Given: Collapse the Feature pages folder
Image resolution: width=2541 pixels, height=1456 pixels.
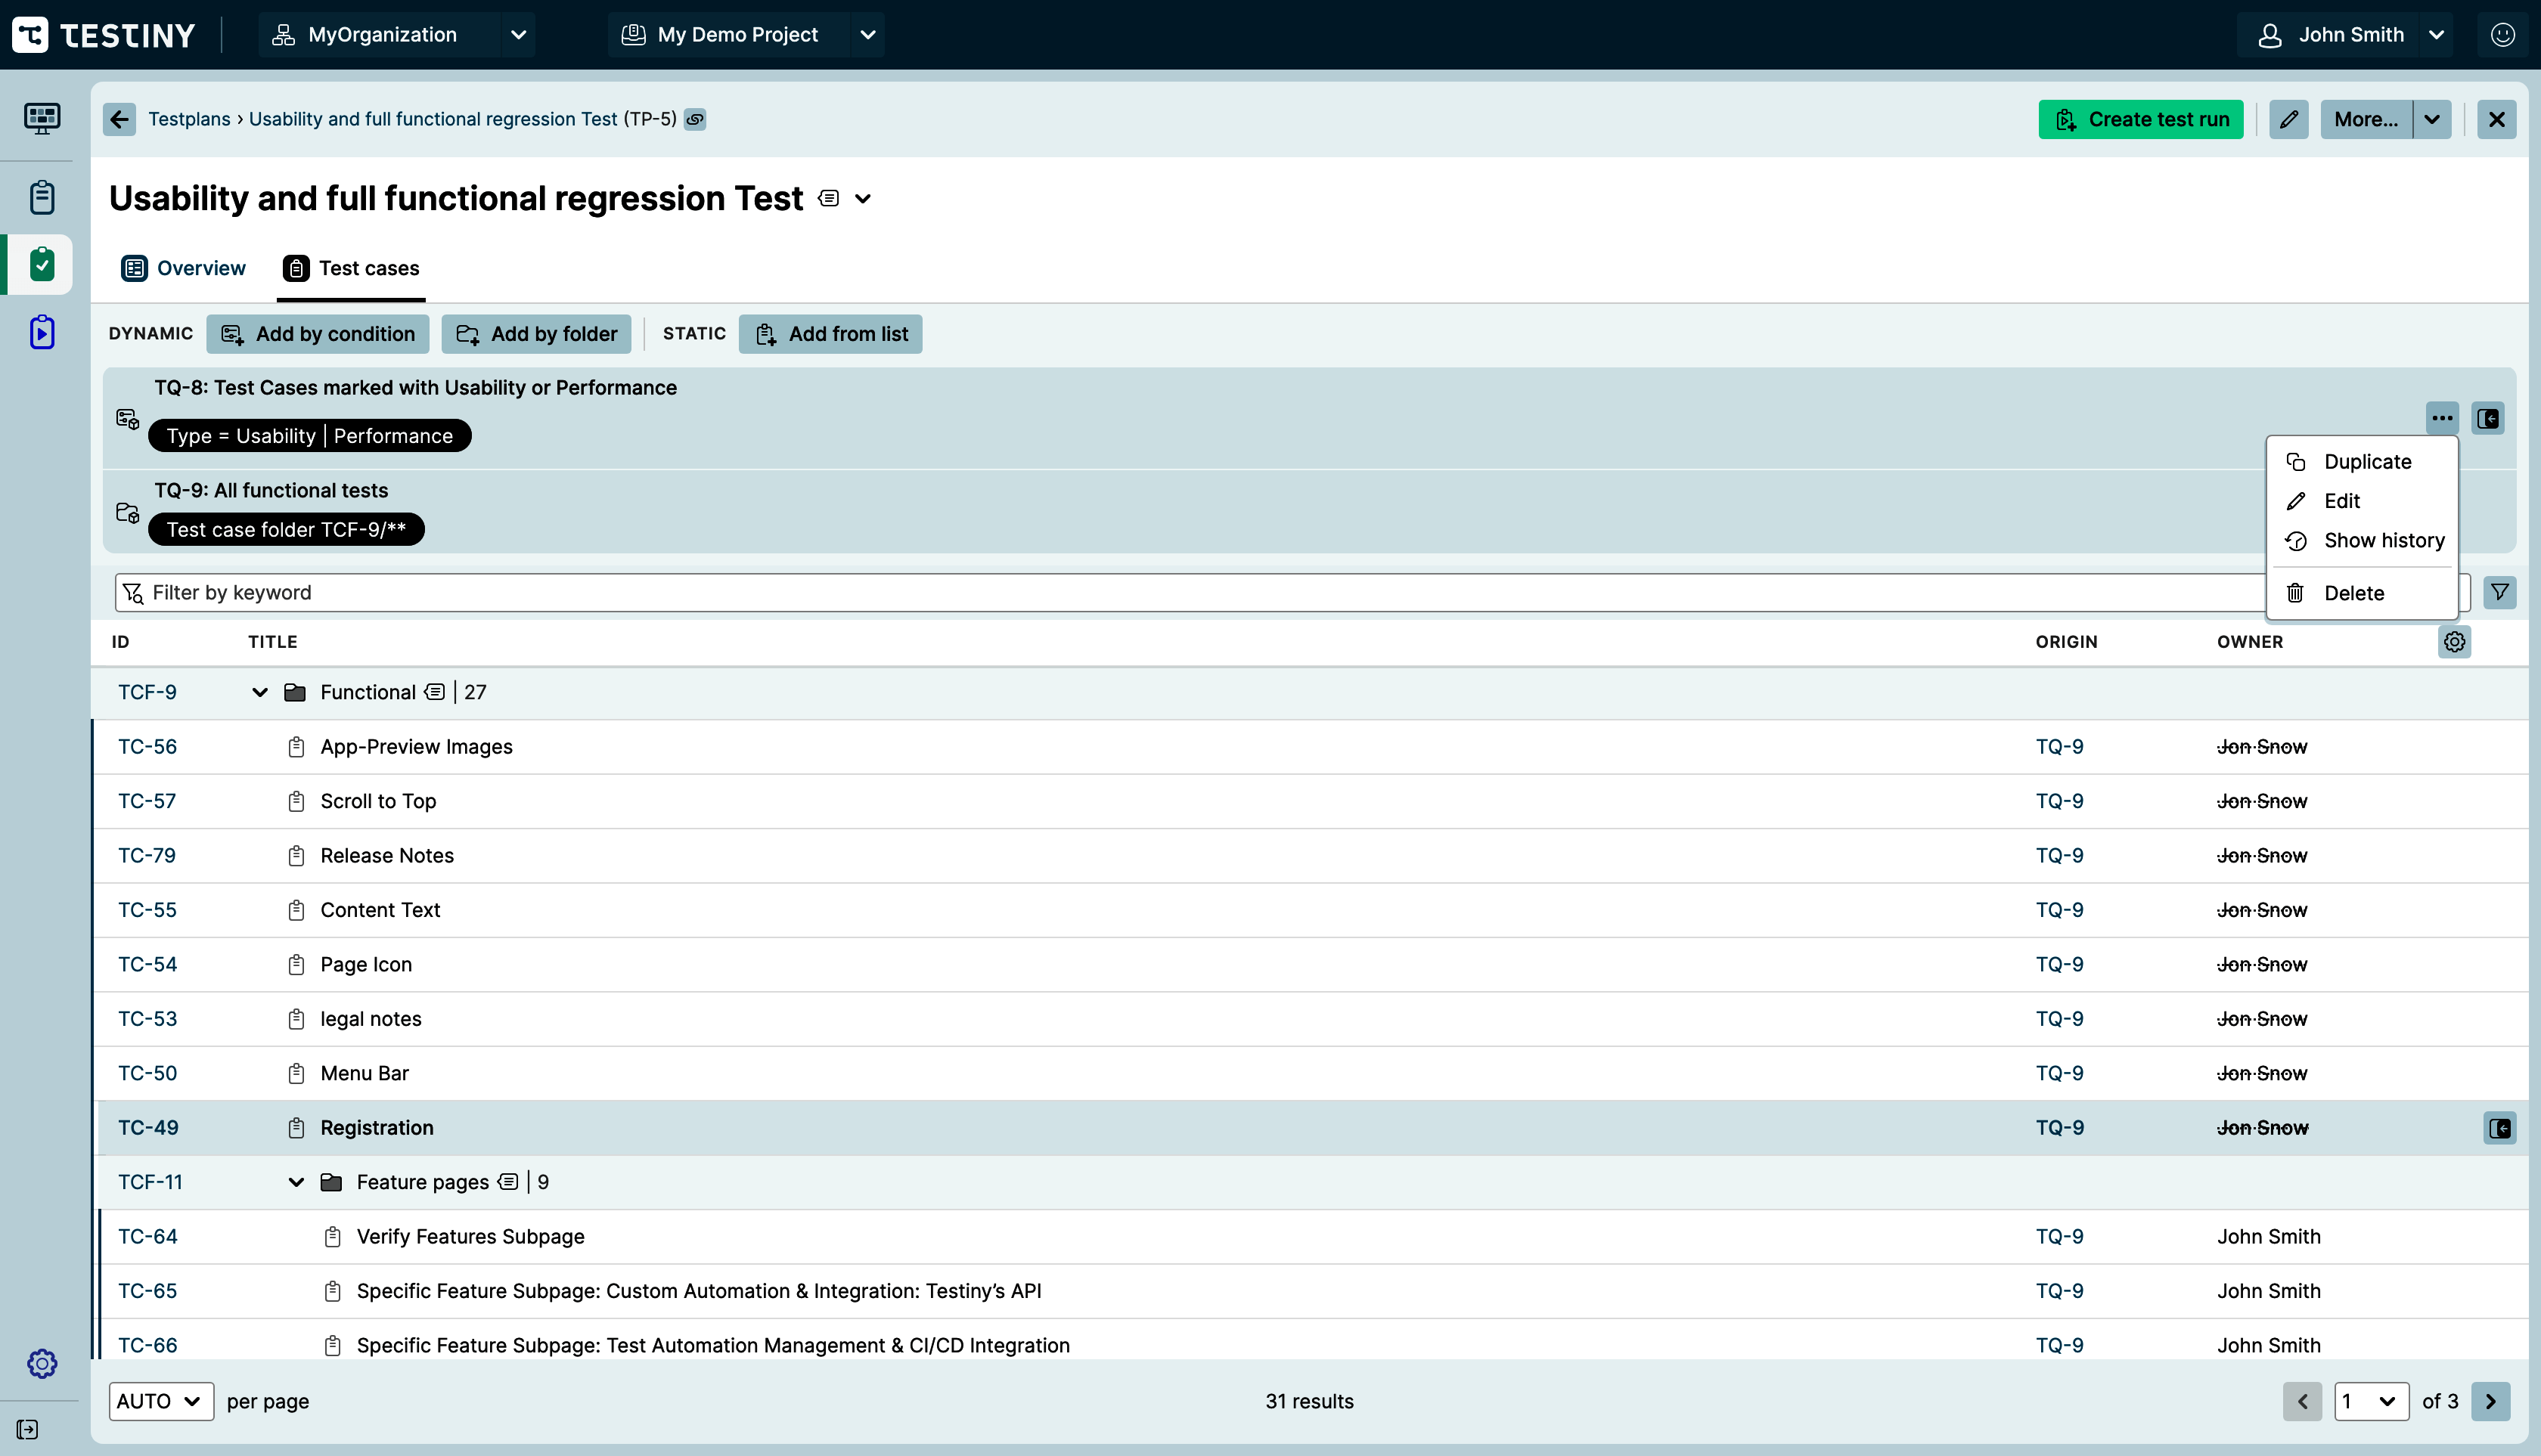Looking at the screenshot, I should point(296,1182).
